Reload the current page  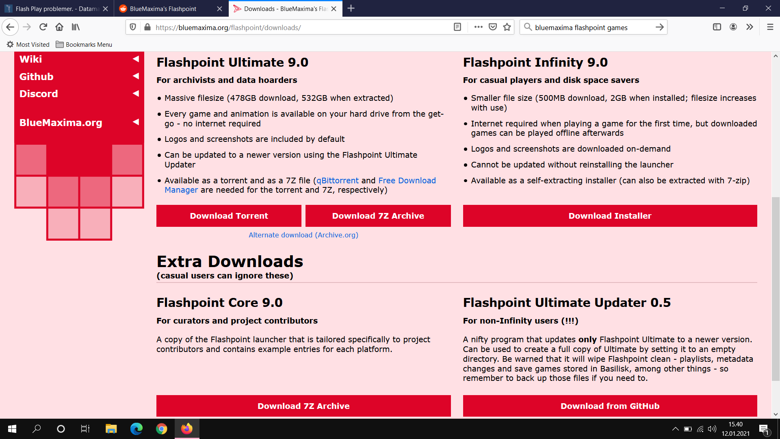pyautogui.click(x=43, y=27)
